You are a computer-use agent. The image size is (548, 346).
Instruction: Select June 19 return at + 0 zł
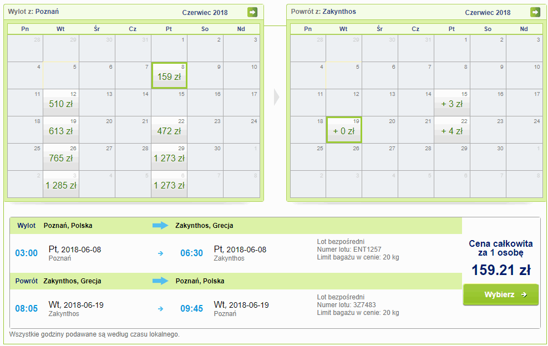344,130
